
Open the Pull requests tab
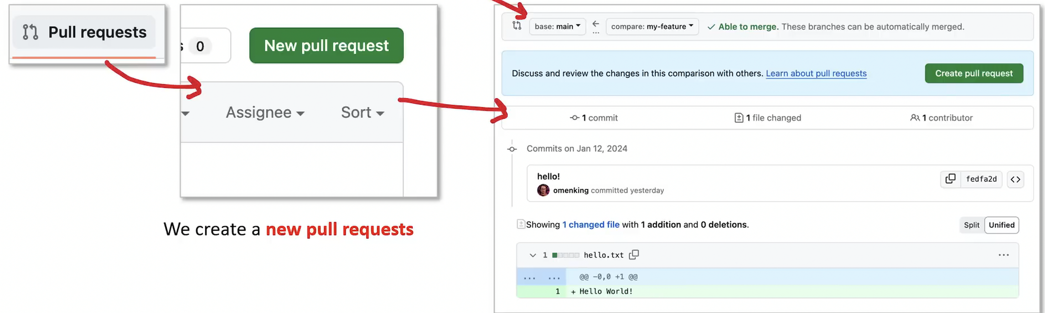point(84,32)
